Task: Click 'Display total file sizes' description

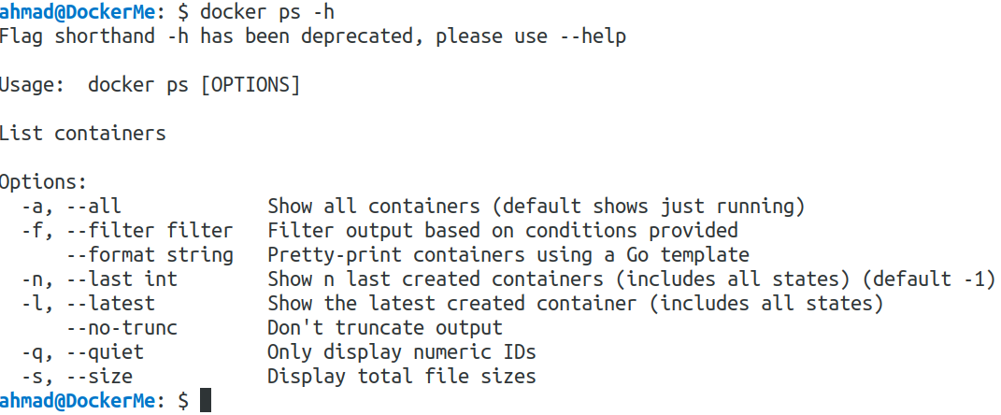Action: coord(402,376)
